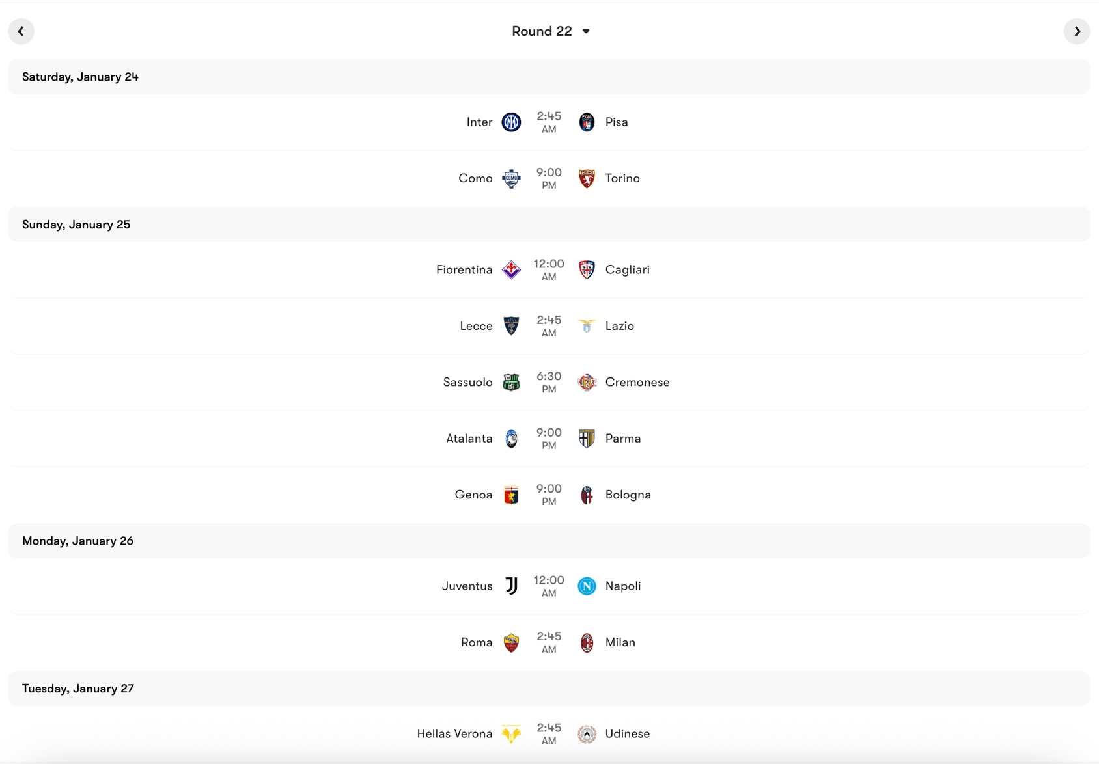
Task: Click the Hellas Verona team name
Action: click(x=454, y=733)
